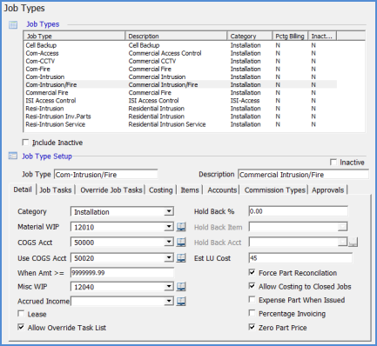The width and height of the screenshot is (377, 346).
Task: Open lookup icon beside Material WIP
Action: 181,227
